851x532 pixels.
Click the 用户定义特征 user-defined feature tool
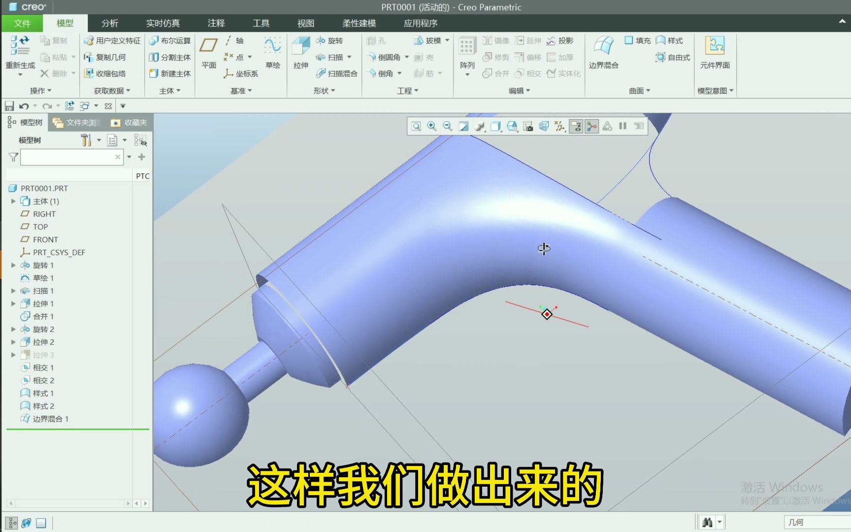(112, 41)
